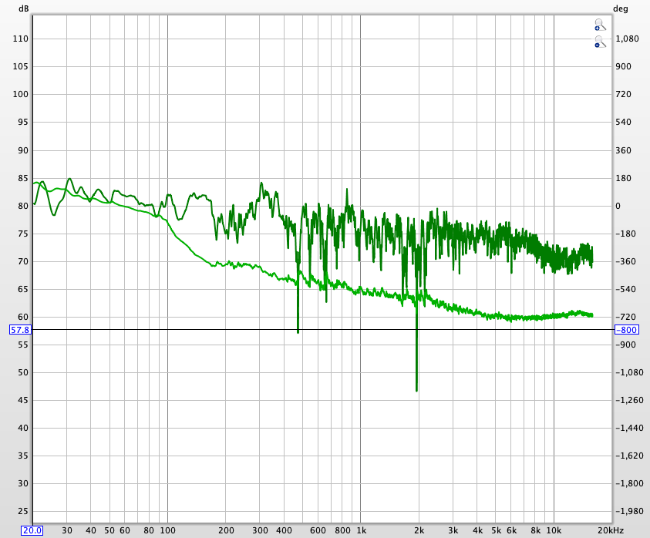
Task: Click the 110 tick on the dB axis
Action: 20,39
